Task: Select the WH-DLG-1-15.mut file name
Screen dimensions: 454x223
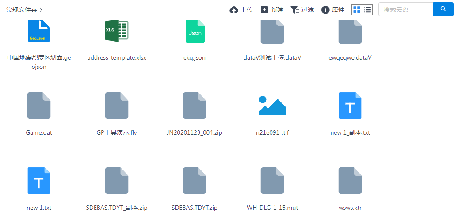Action: coord(272,208)
